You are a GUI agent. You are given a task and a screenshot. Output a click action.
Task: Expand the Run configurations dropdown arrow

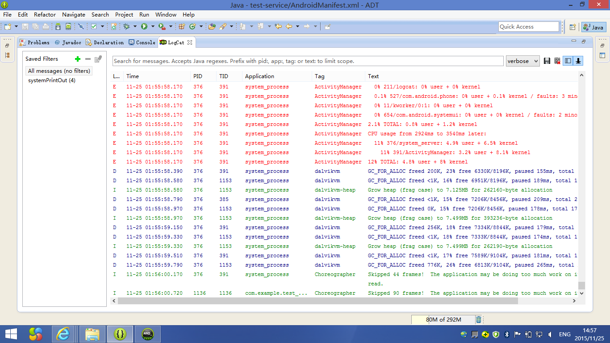153,27
